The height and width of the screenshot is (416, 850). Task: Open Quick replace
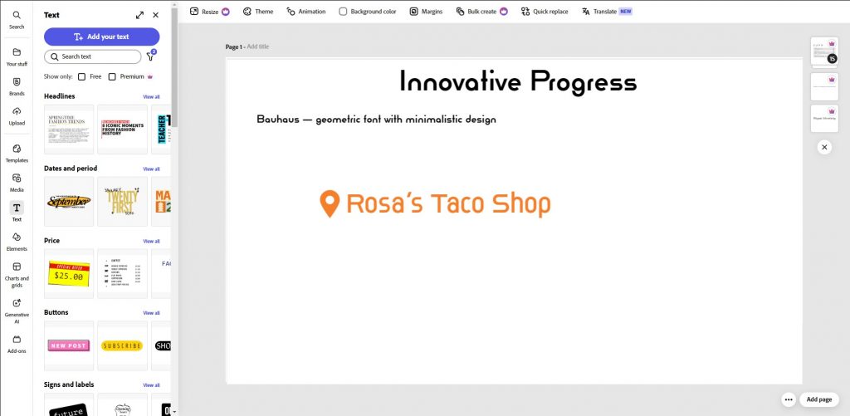pos(545,12)
